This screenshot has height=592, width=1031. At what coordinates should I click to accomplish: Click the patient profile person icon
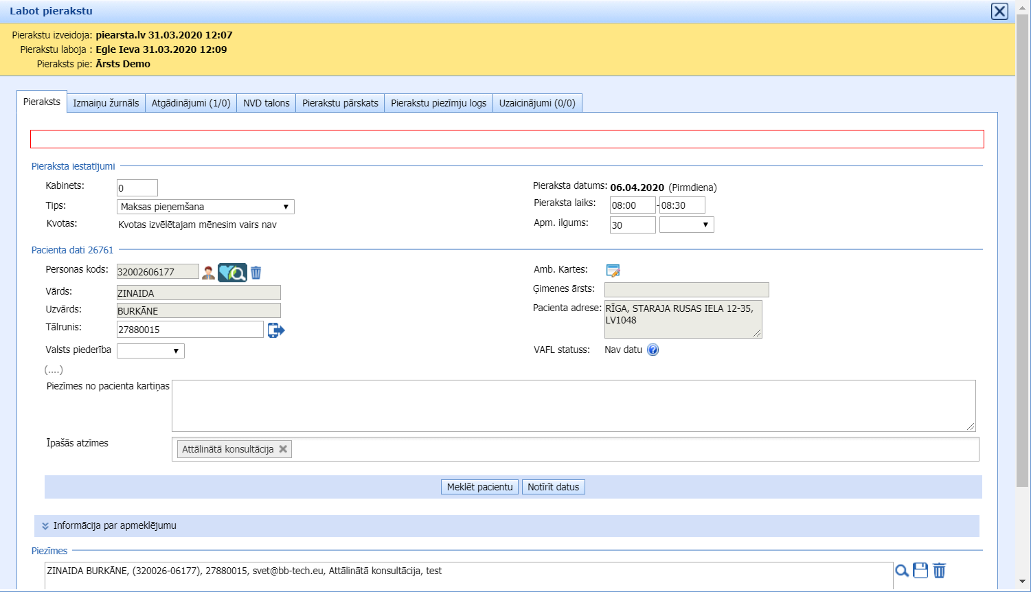[208, 273]
